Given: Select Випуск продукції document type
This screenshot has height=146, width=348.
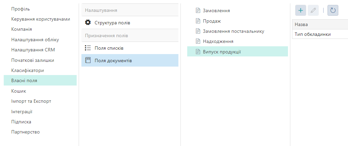Looking at the screenshot, I should pyautogui.click(x=222, y=52).
